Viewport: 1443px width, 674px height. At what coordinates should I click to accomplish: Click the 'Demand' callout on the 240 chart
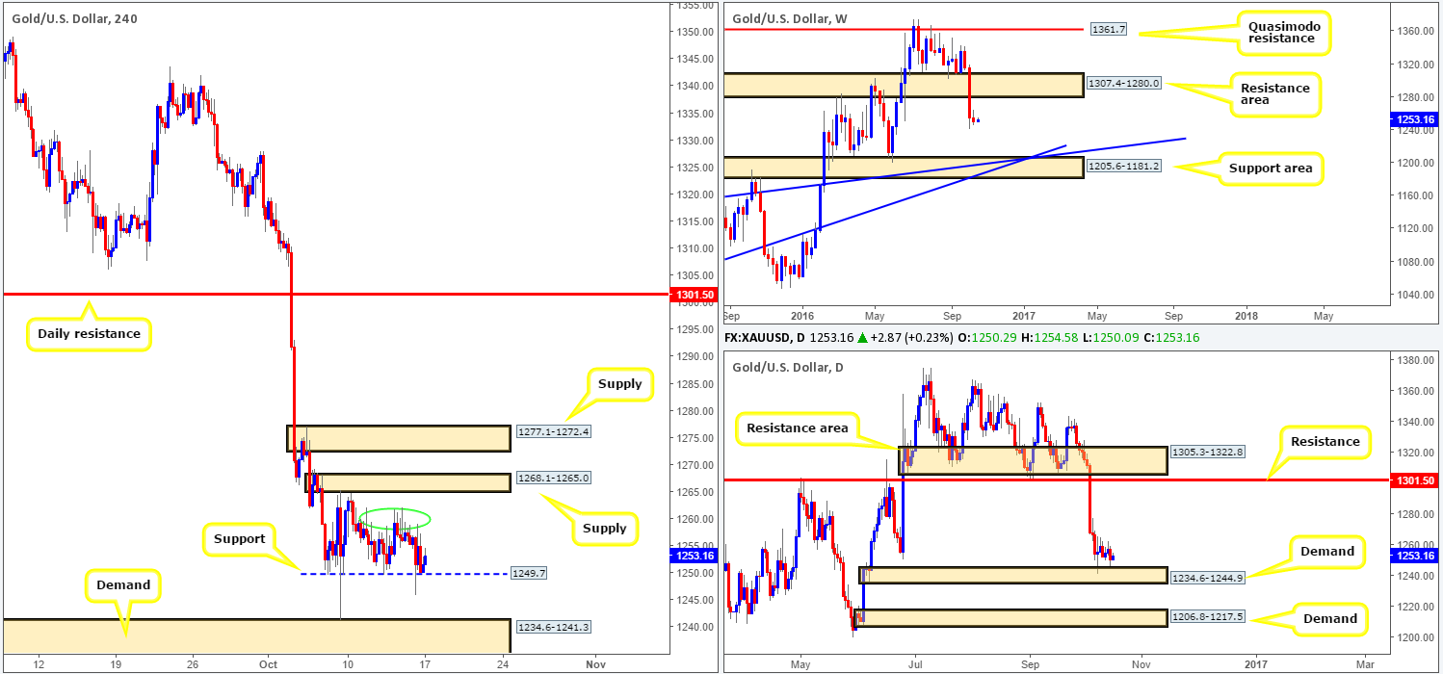123,584
